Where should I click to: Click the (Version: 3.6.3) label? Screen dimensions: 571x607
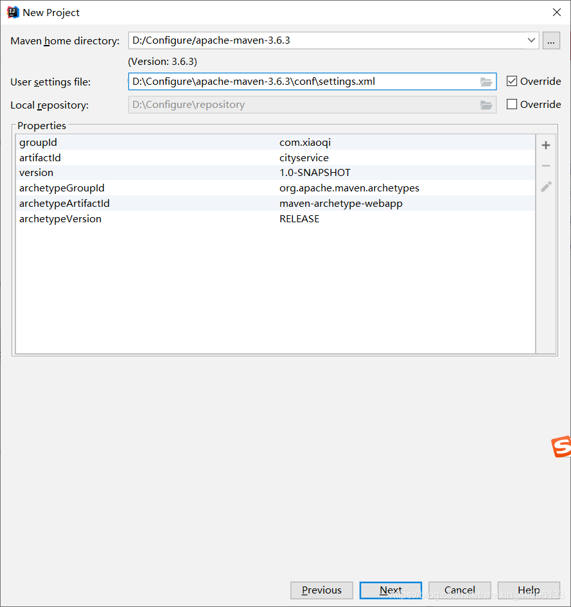(x=163, y=62)
